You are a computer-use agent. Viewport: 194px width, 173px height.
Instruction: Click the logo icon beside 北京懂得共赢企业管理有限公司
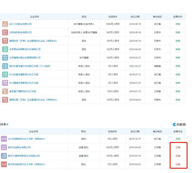[5, 57]
